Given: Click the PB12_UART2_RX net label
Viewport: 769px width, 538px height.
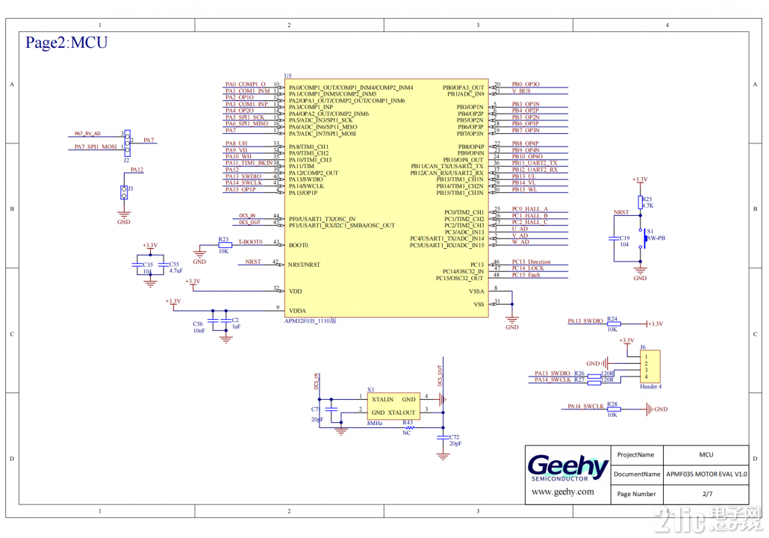Looking at the screenshot, I should pyautogui.click(x=535, y=170).
